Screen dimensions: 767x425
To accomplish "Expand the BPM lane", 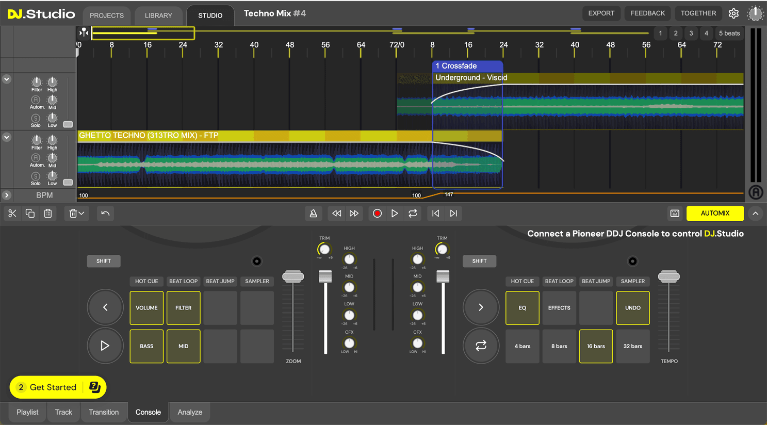I will [7, 195].
